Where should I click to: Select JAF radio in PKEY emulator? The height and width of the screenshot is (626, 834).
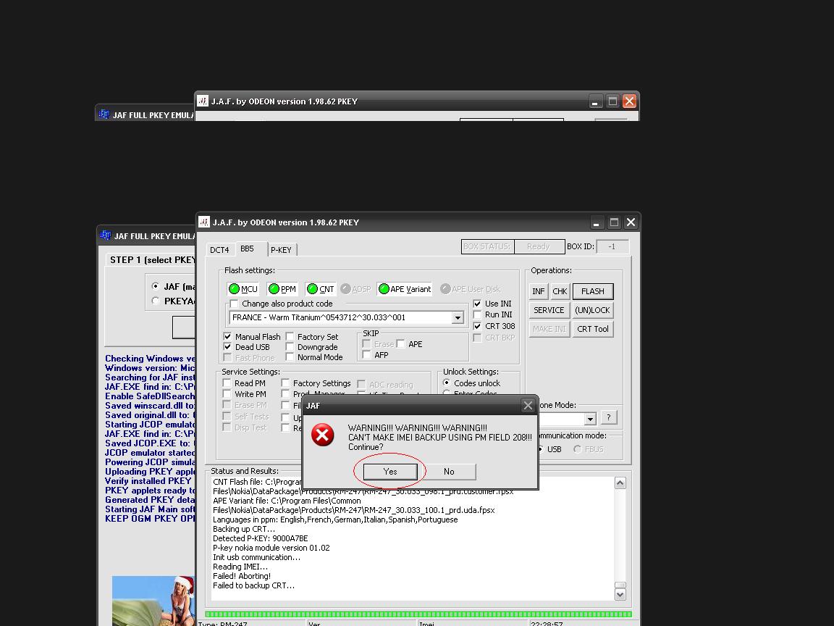[156, 286]
